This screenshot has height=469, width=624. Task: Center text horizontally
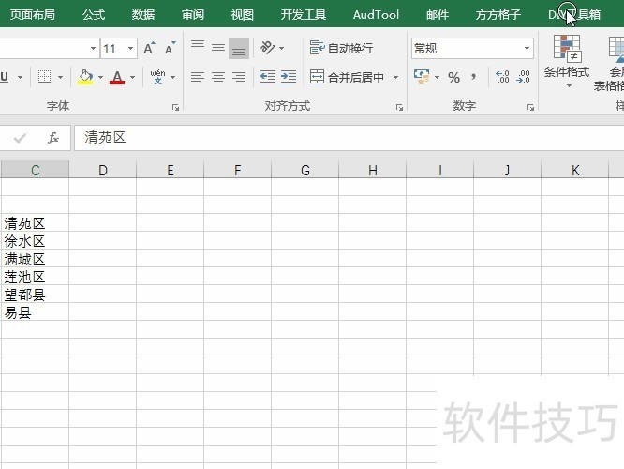coord(218,77)
